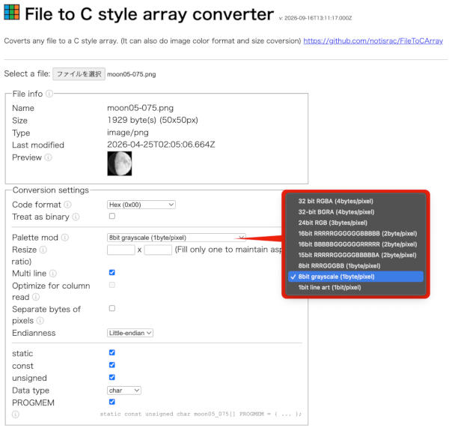The width and height of the screenshot is (449, 431).
Task: Select 32 bit RGBA (4bytes/pixel) option
Action: (355, 201)
